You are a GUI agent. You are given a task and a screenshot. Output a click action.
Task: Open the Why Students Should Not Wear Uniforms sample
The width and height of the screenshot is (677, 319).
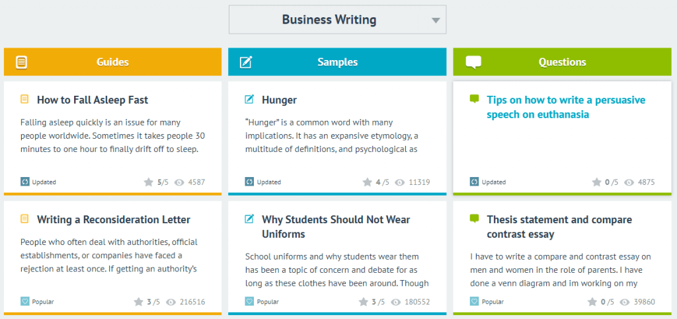336,227
